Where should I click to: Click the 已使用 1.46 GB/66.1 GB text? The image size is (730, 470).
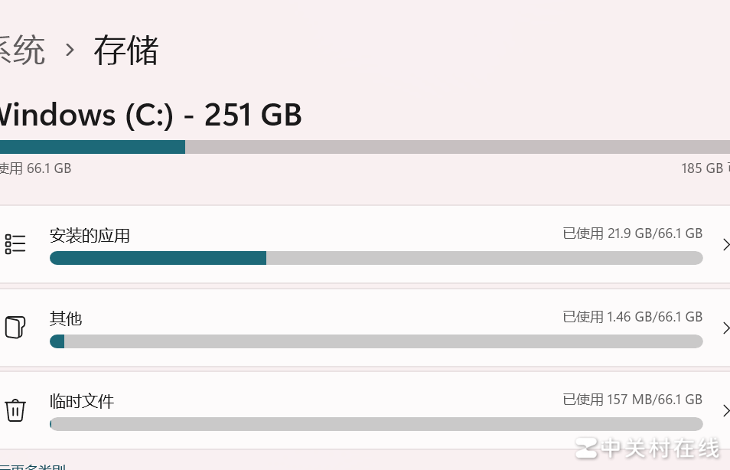click(x=632, y=317)
